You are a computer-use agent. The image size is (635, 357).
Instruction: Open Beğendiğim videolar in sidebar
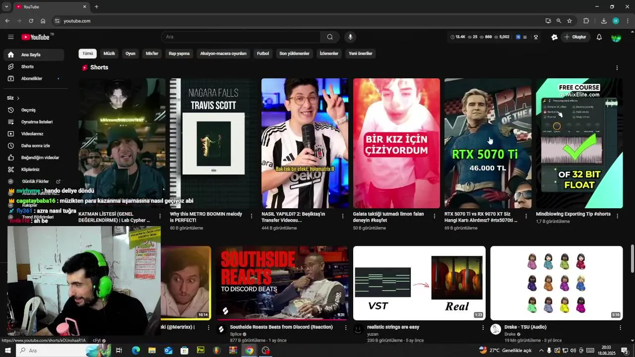point(34,158)
